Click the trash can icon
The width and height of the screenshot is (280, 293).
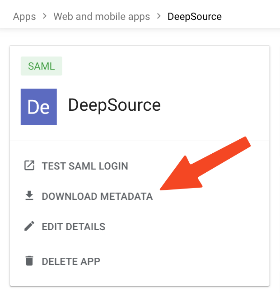click(29, 261)
